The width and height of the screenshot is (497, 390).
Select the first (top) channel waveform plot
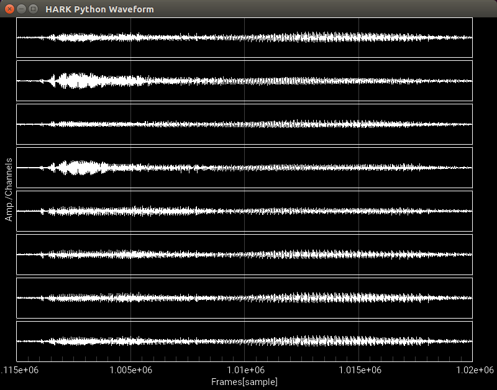click(244, 37)
